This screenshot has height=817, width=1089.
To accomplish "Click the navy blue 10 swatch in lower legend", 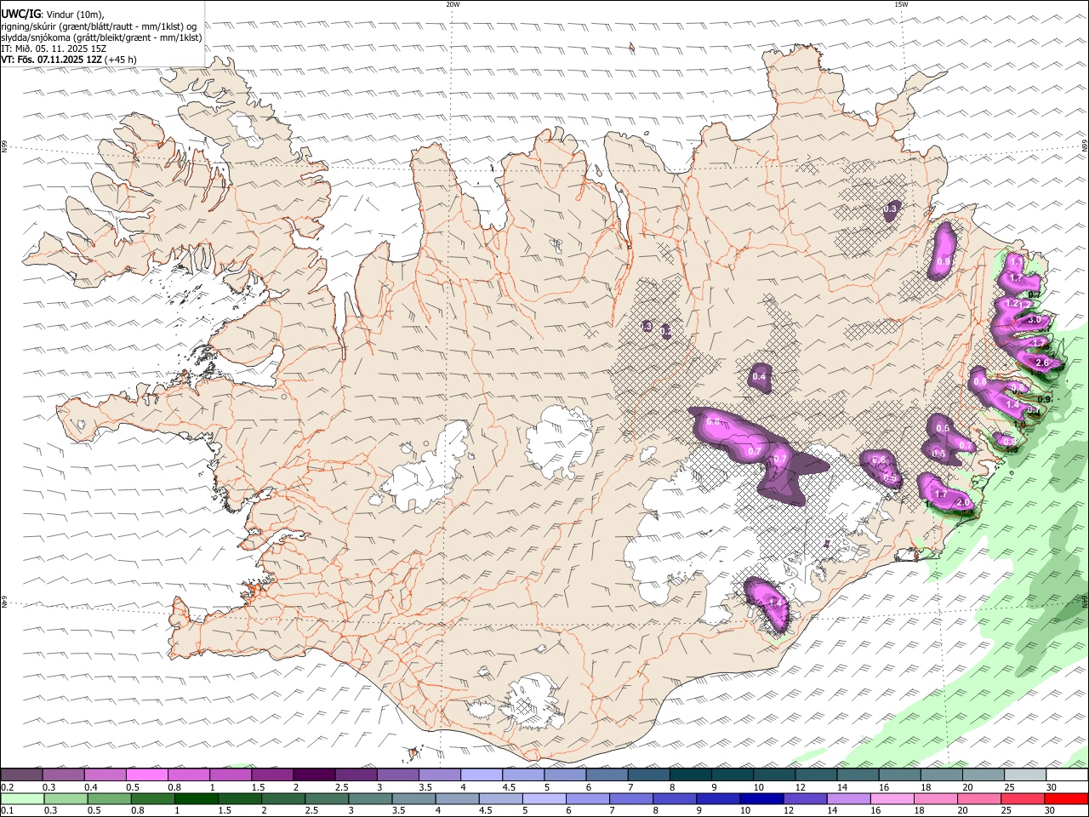I will [x=761, y=798].
